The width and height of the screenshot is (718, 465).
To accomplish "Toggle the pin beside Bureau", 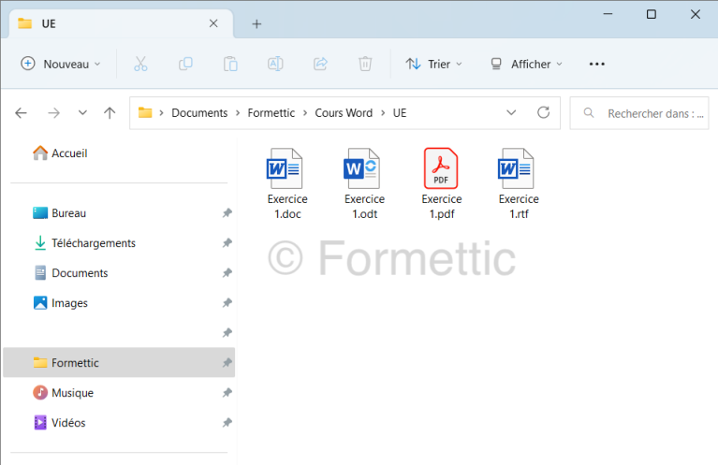I will coord(227,213).
